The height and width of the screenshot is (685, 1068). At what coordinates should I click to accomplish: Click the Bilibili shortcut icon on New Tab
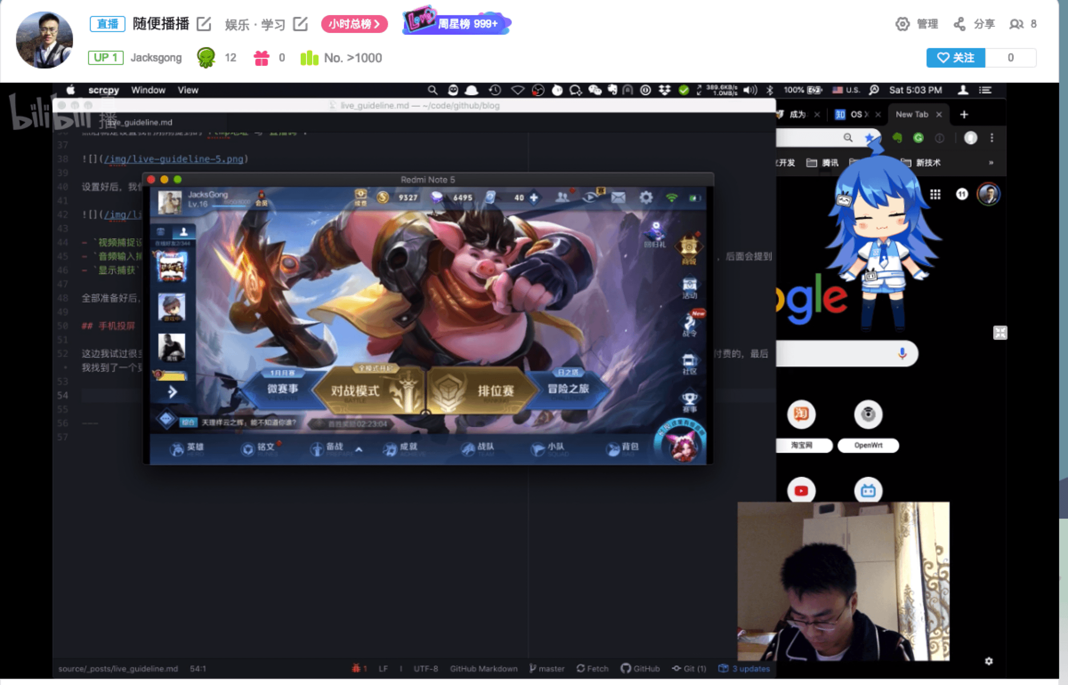pyautogui.click(x=868, y=491)
